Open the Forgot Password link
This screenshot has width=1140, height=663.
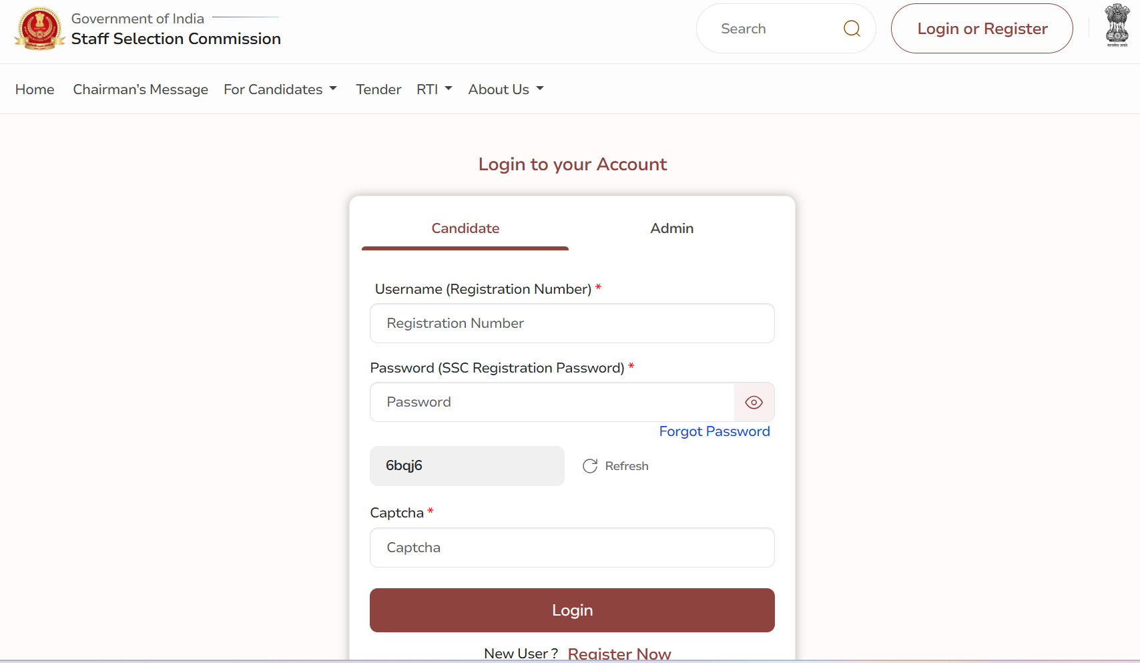pyautogui.click(x=714, y=431)
